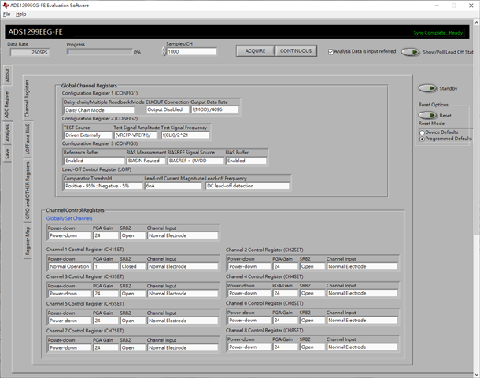
Task: Open Channel 7 Channel Input dropdown
Action: pyautogui.click(x=183, y=347)
